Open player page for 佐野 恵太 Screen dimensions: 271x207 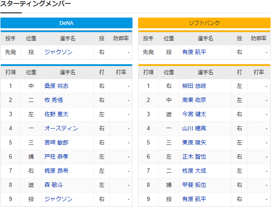point(56,114)
